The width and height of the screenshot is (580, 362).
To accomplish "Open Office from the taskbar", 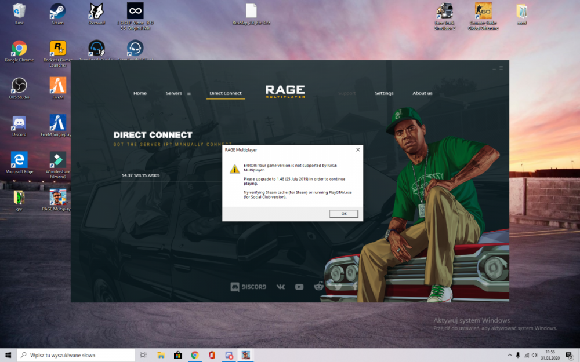I will click(x=212, y=355).
